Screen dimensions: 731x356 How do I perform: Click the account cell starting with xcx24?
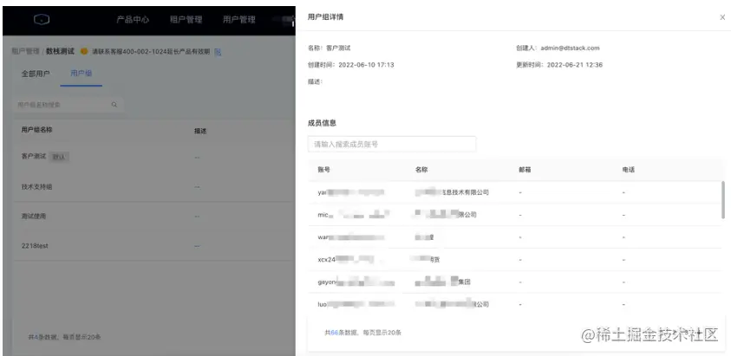tap(346, 260)
